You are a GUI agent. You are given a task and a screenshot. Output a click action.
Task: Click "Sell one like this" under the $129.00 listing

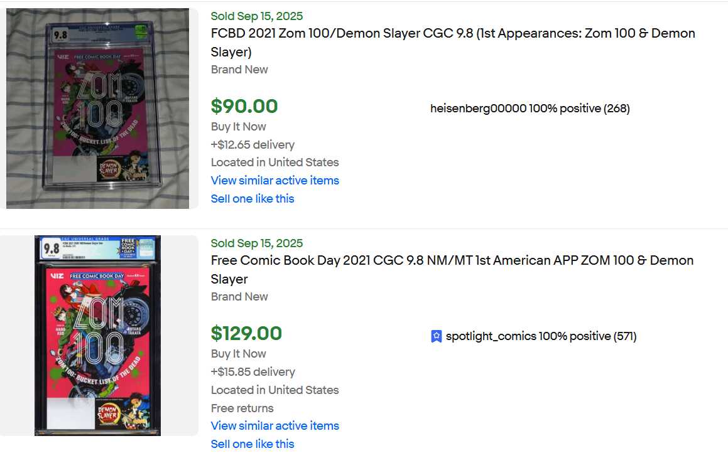tap(253, 444)
